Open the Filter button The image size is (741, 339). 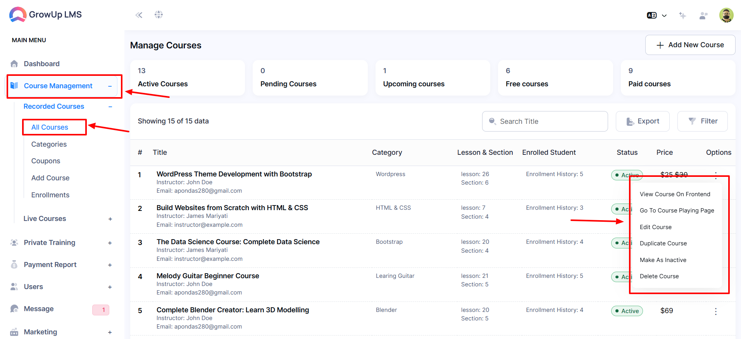702,121
